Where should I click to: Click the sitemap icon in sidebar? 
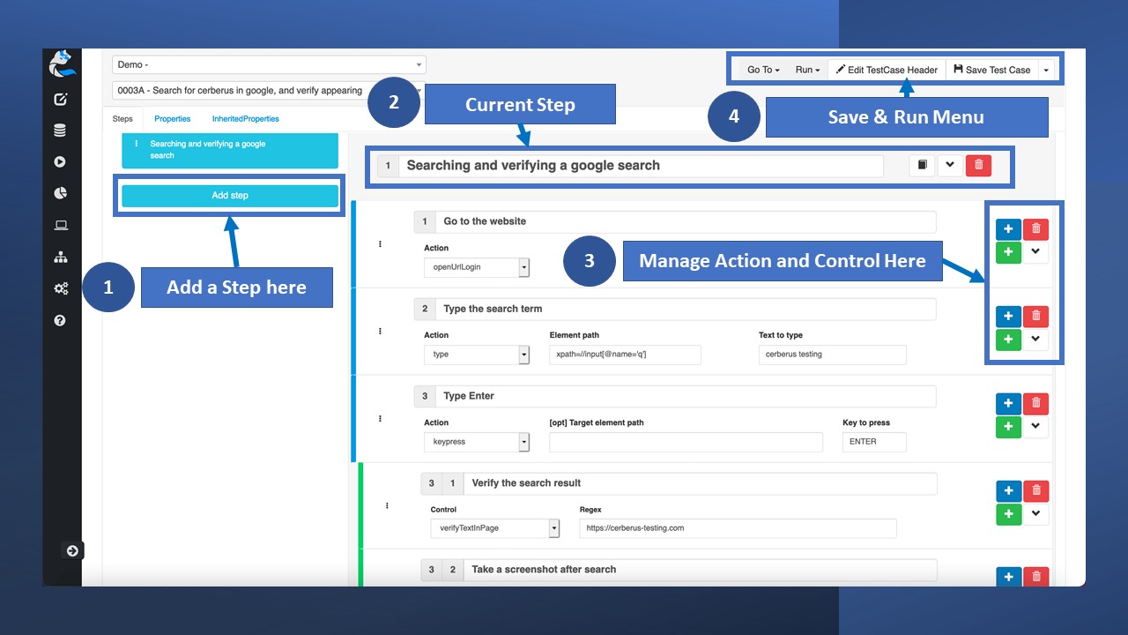tap(61, 258)
